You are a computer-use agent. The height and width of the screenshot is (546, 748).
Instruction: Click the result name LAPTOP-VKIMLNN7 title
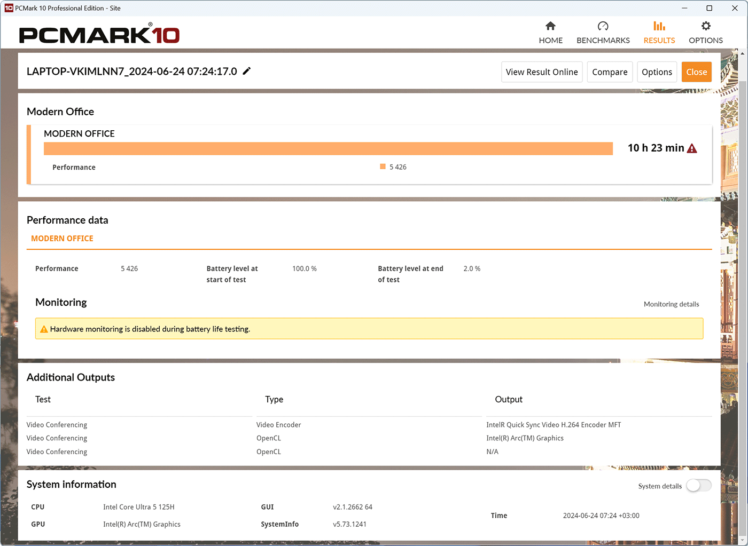132,72
